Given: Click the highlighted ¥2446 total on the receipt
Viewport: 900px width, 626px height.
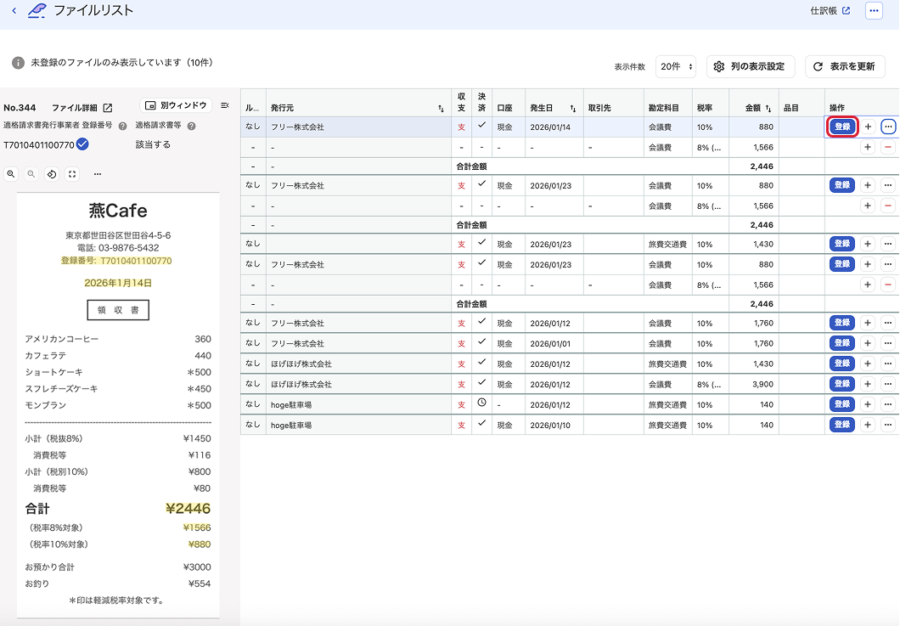Looking at the screenshot, I should pos(188,508).
